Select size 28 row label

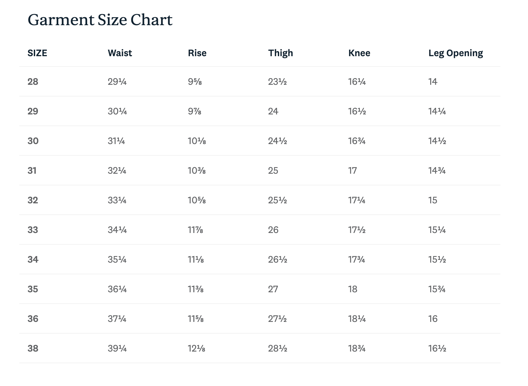[x=33, y=82]
